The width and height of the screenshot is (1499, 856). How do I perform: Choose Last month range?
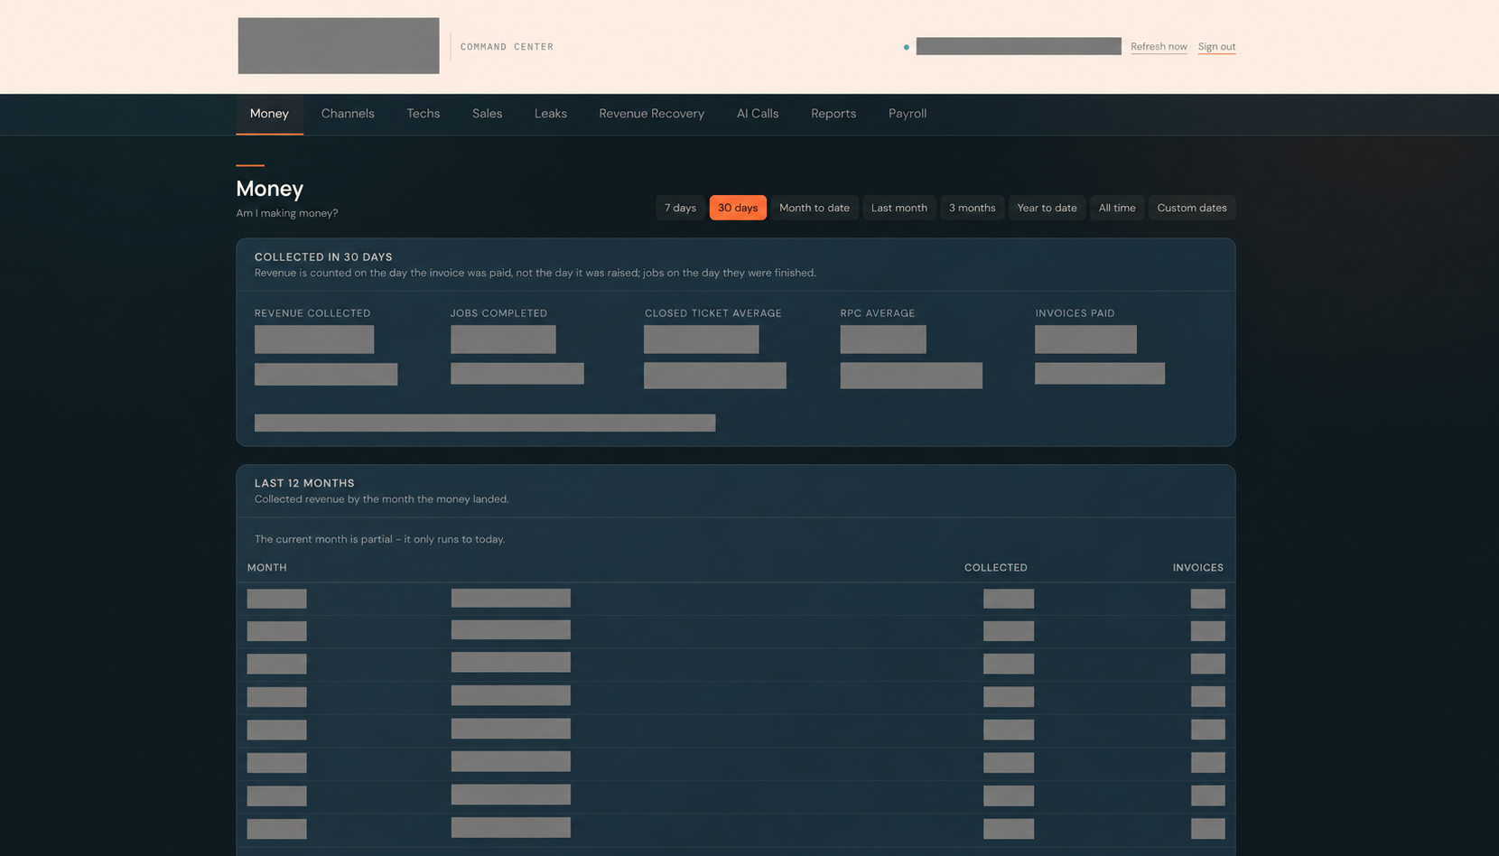pos(899,208)
